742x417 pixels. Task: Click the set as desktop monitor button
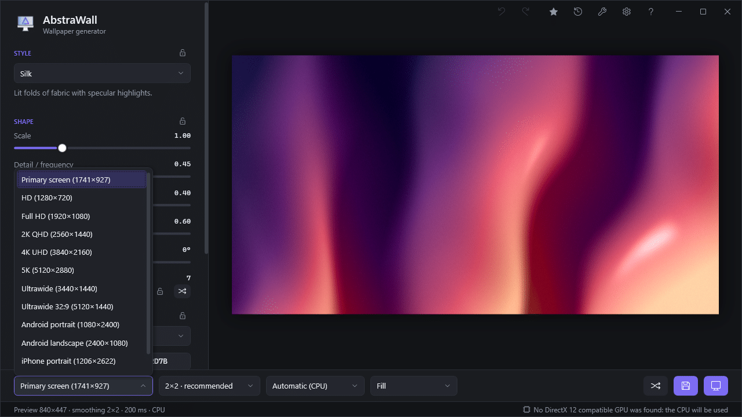pyautogui.click(x=716, y=386)
